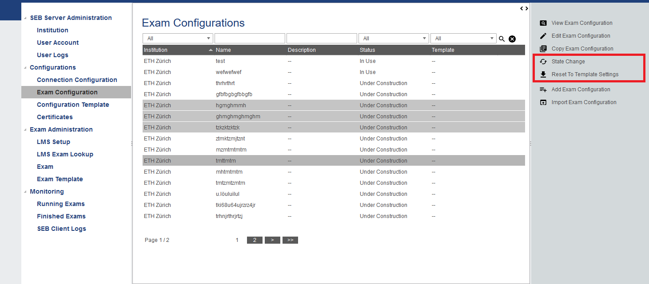Image resolution: width=649 pixels, height=284 pixels.
Task: Click the Copy Exam Configuration icon
Action: click(543, 49)
